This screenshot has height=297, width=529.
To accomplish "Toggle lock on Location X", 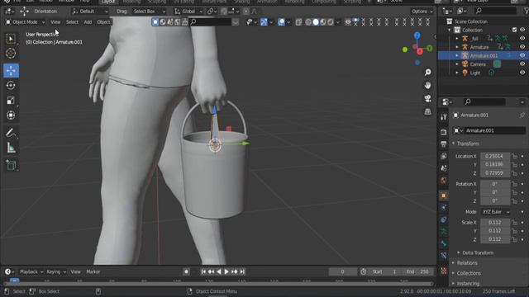I will (x=514, y=156).
